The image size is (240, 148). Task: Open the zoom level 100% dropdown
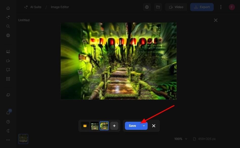[x=180, y=139]
